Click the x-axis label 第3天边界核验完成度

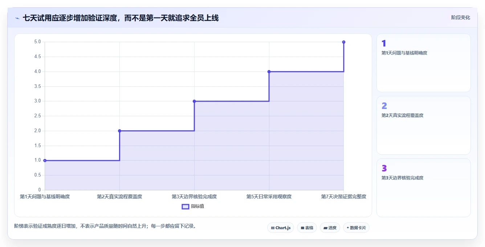coord(194,197)
